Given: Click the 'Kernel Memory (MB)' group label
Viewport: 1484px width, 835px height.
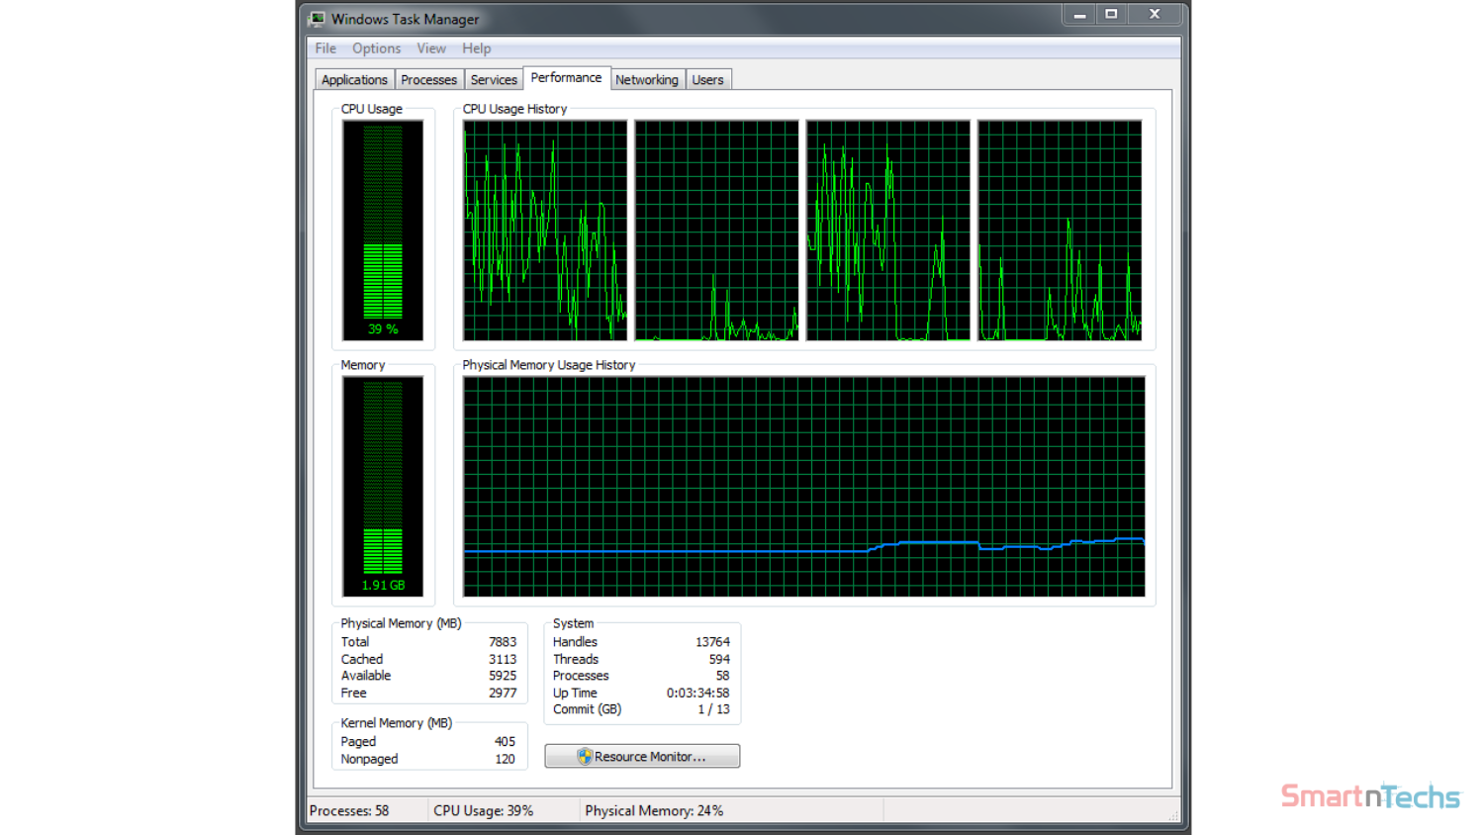Looking at the screenshot, I should point(396,723).
